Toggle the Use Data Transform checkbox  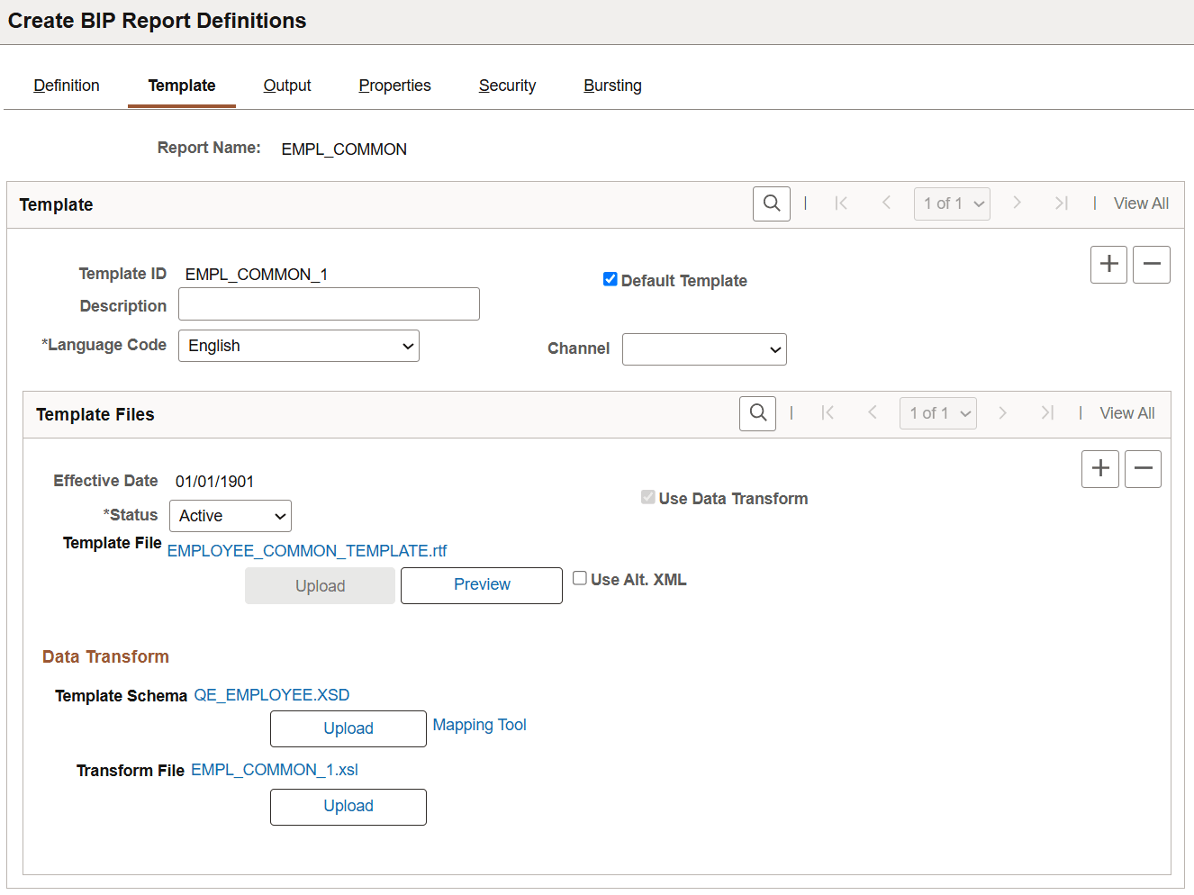pyautogui.click(x=648, y=497)
